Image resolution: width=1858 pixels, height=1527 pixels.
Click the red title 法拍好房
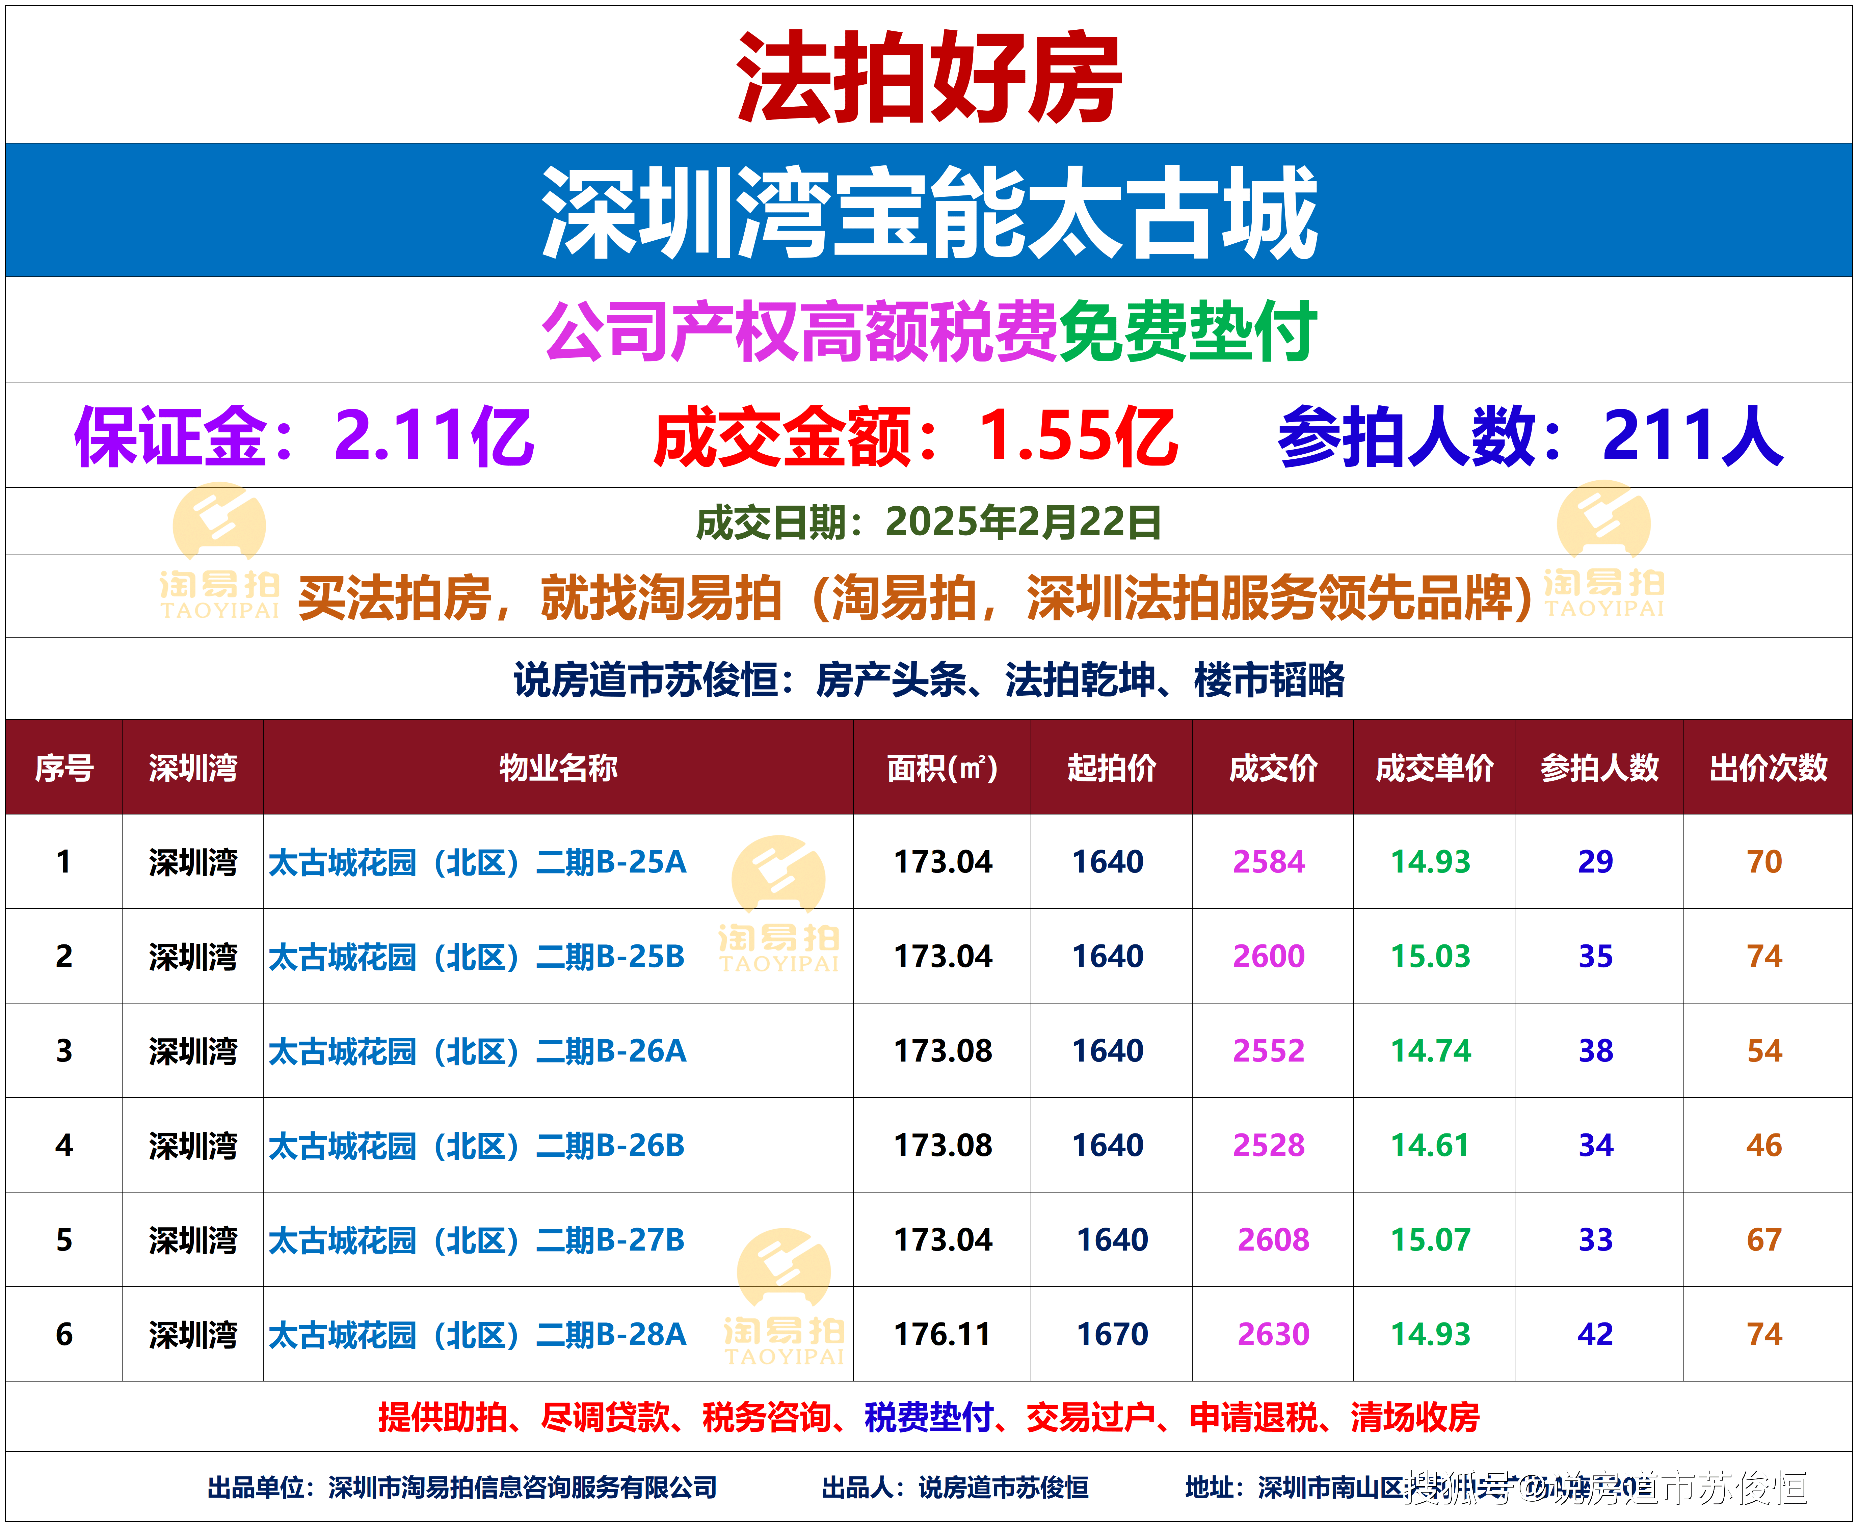pos(929,77)
